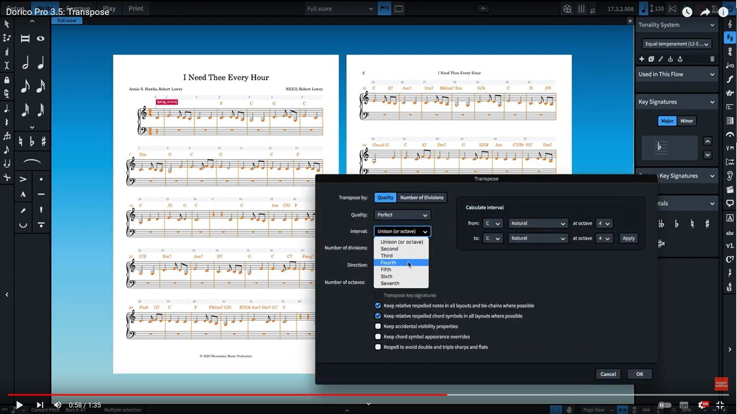Click Apply in Calculate interval
Screen dimensions: 737x414
tap(628, 238)
